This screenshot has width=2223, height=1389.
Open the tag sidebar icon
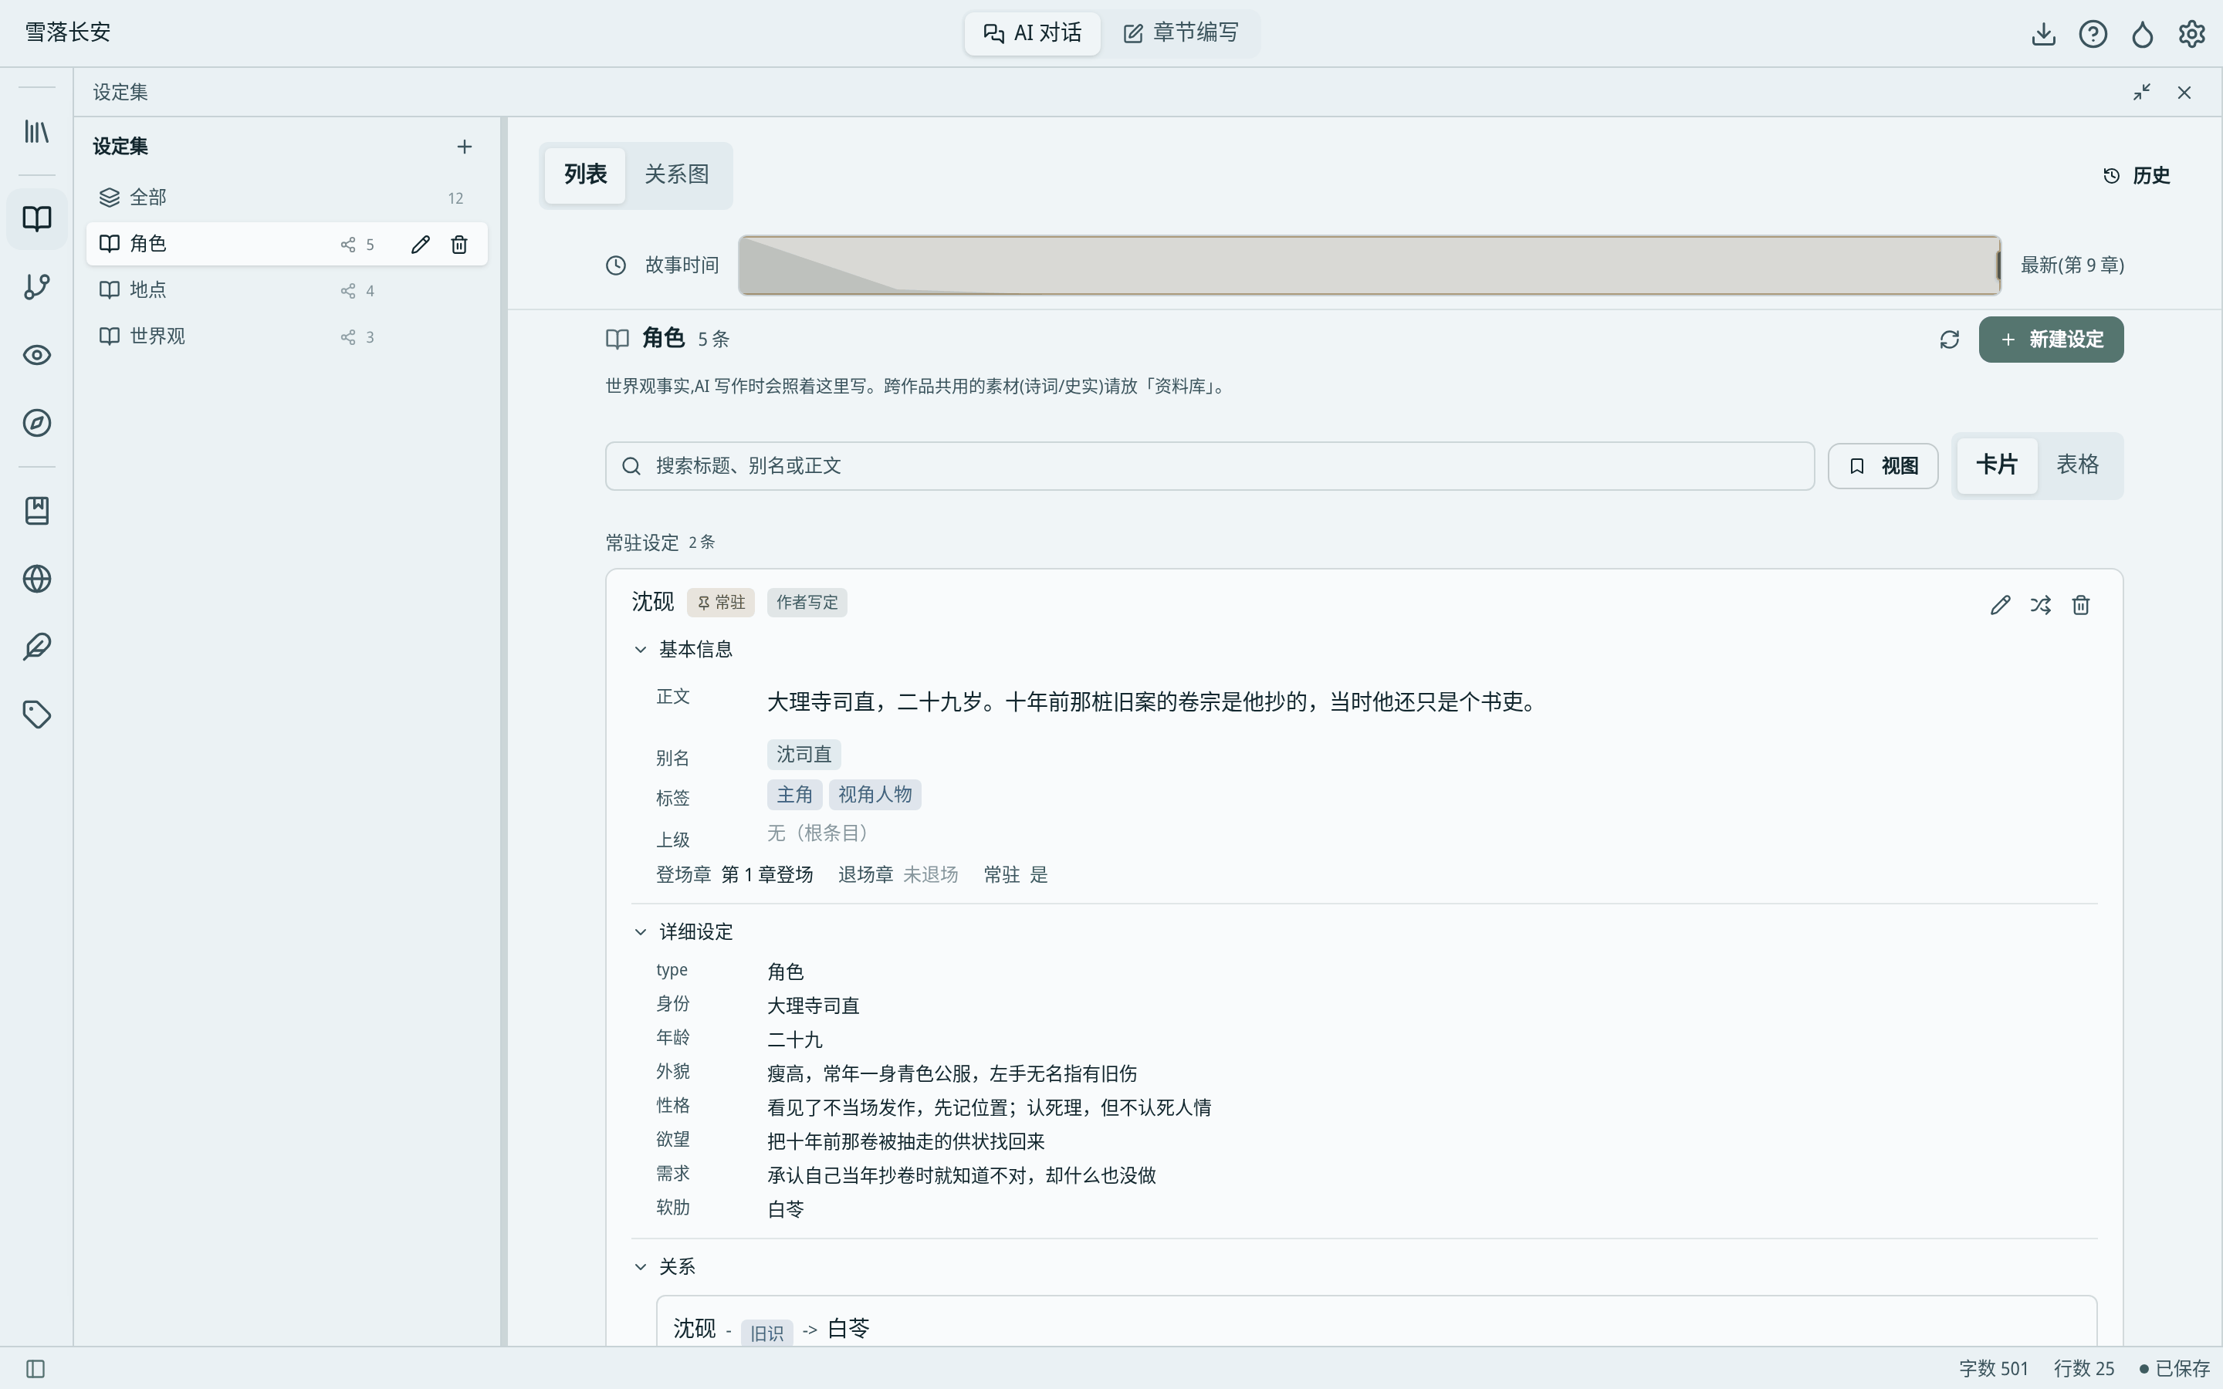(x=37, y=715)
